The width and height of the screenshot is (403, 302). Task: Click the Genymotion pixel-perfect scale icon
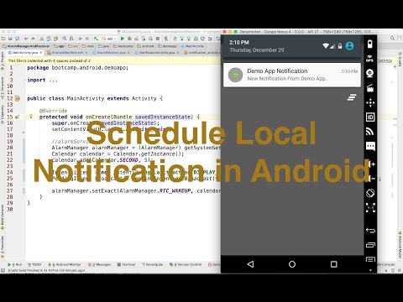[x=370, y=207]
